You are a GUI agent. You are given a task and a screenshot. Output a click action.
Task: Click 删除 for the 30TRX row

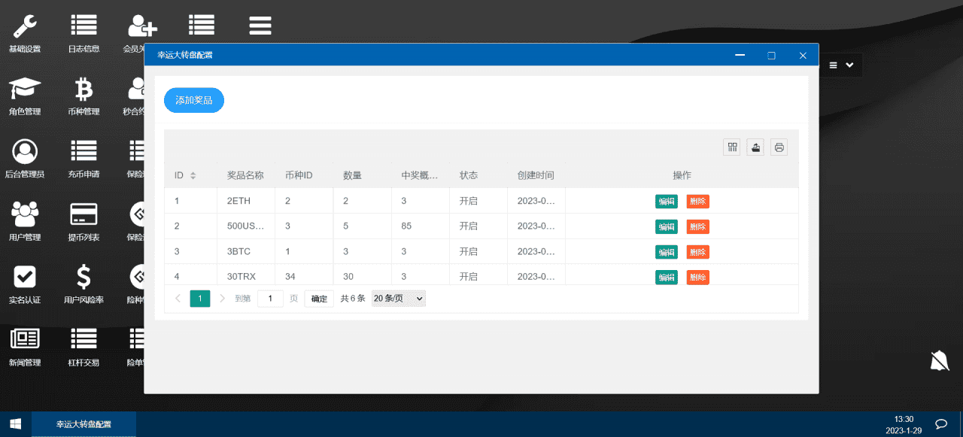tap(698, 278)
